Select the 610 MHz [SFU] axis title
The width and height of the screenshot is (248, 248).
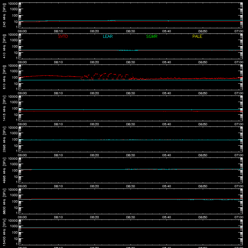coord(4,77)
